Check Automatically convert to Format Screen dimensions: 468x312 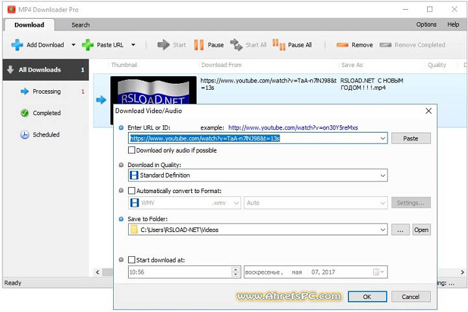coord(131,190)
